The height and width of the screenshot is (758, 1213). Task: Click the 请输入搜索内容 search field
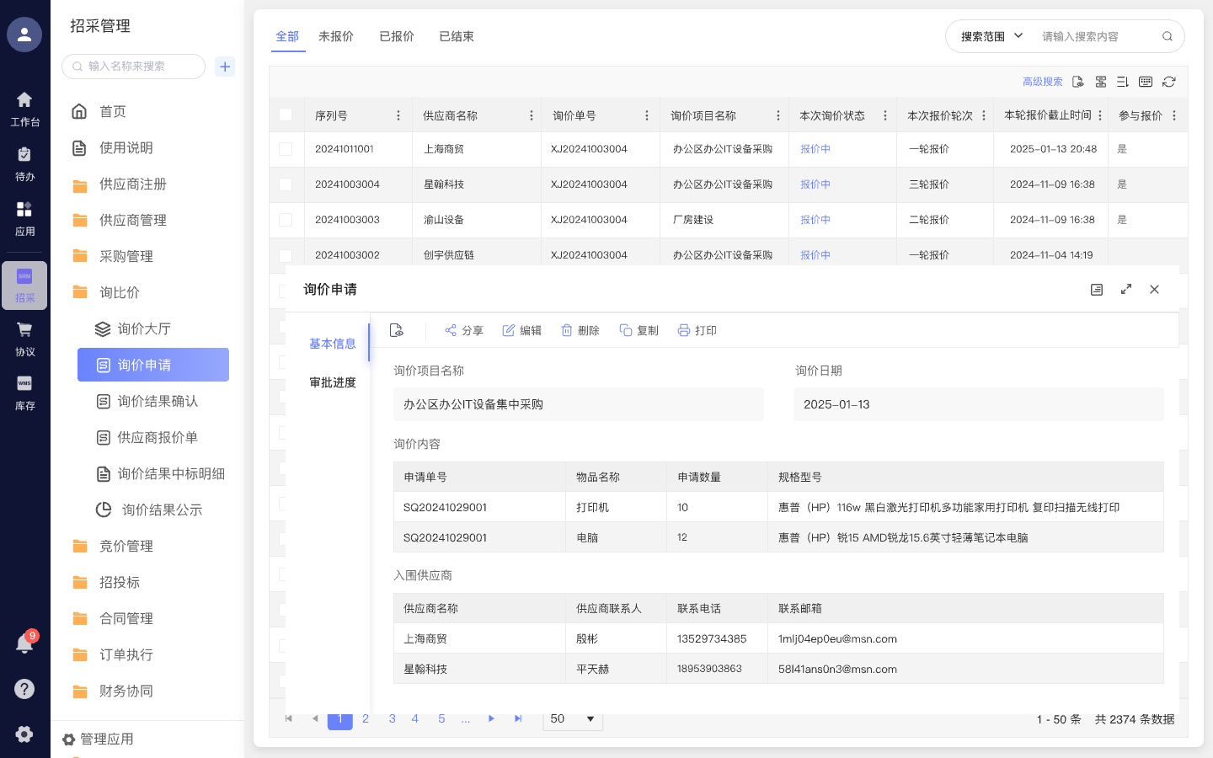(x=1095, y=36)
